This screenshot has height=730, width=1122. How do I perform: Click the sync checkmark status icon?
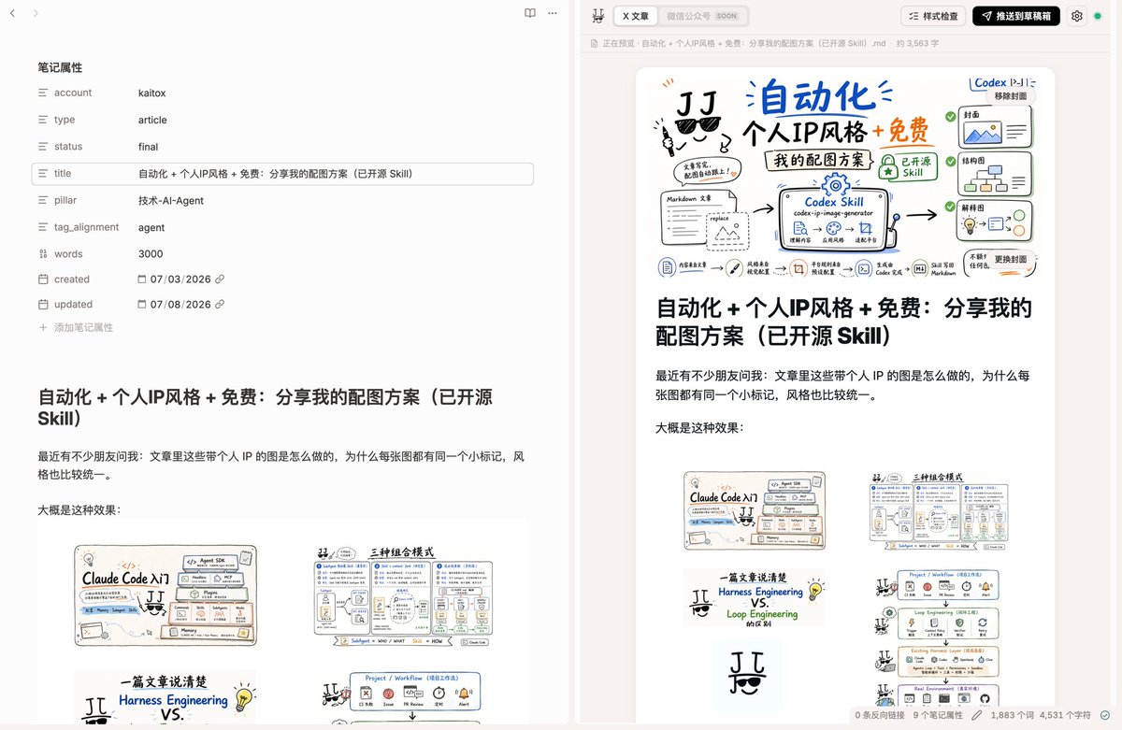point(1105,715)
